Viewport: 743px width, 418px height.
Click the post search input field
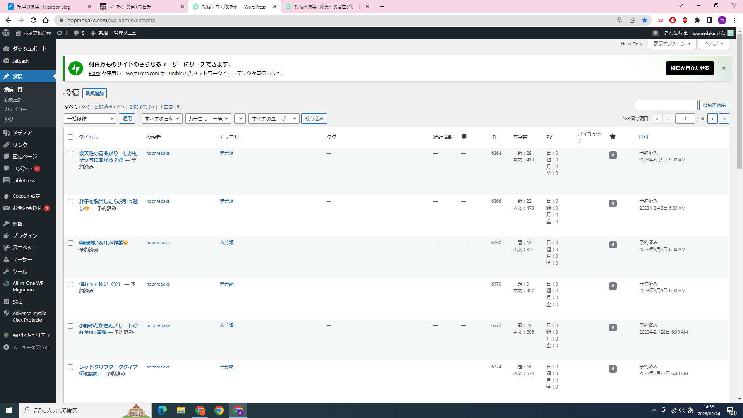(666, 105)
